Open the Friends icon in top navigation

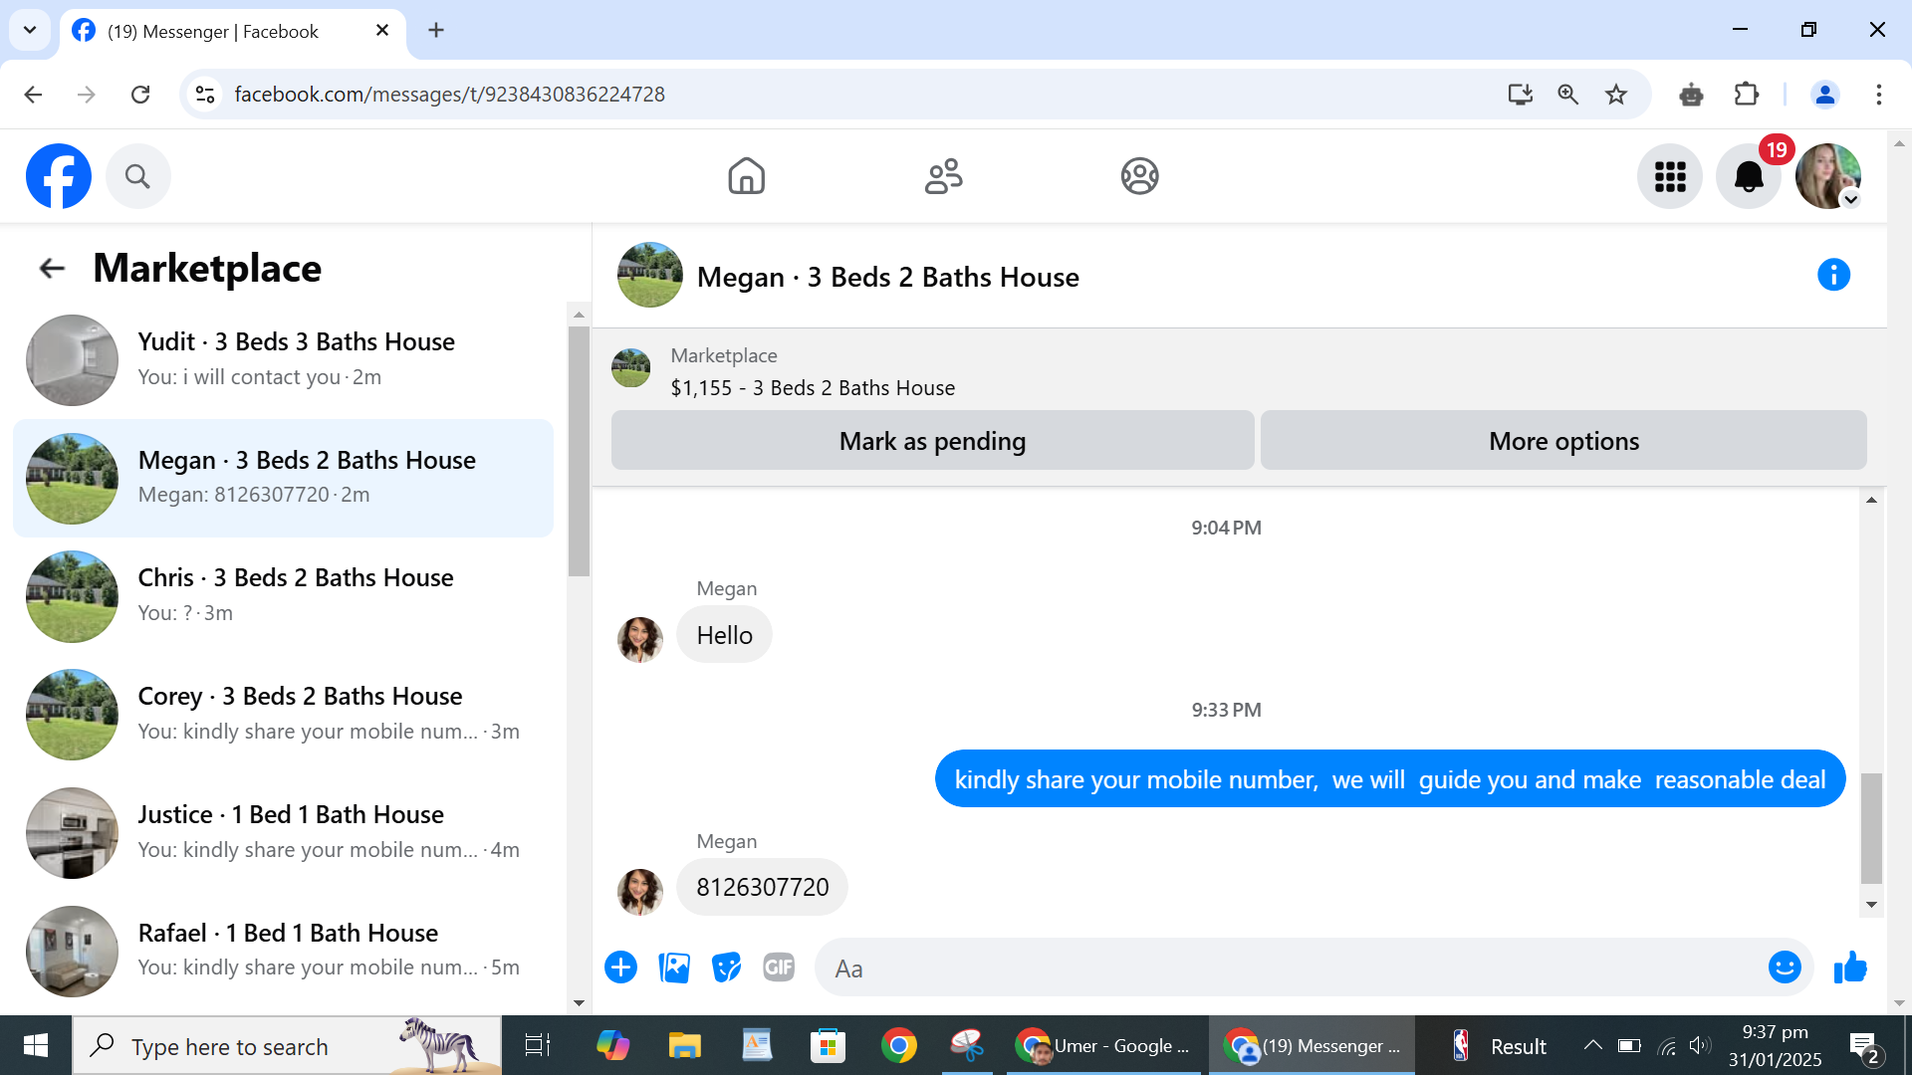click(943, 176)
